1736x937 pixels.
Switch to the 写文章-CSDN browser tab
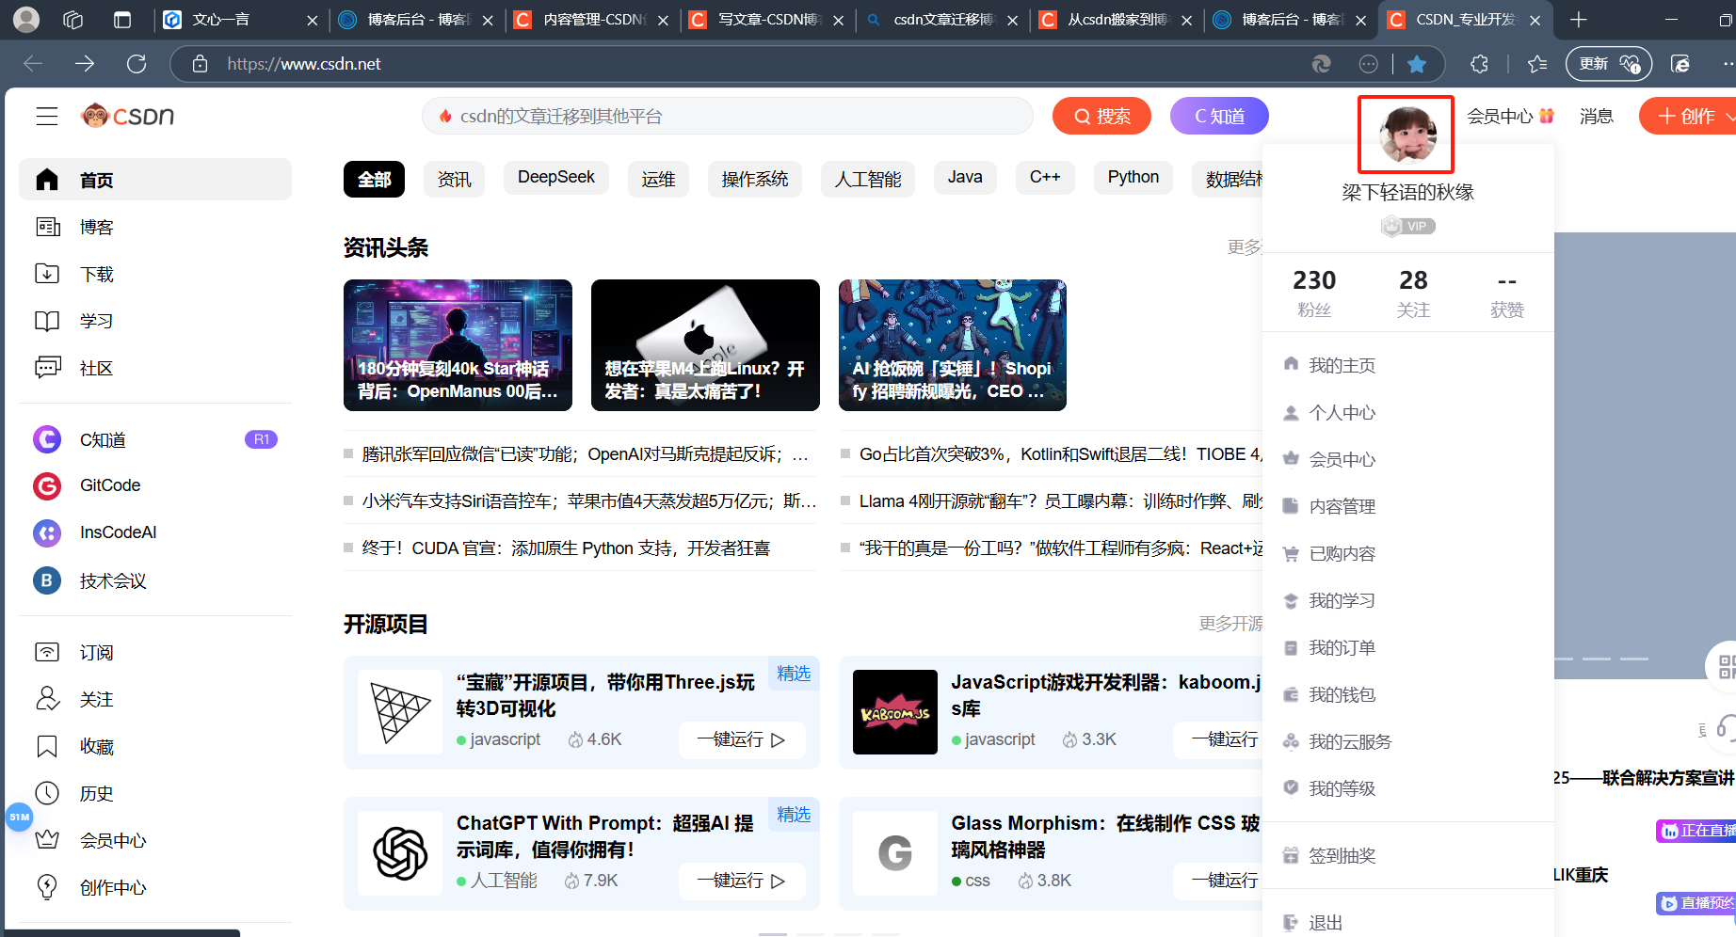pyautogui.click(x=768, y=20)
